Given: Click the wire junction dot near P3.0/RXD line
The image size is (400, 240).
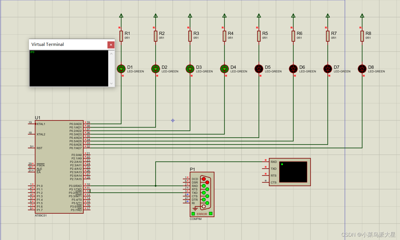Looking at the screenshot, I should tap(156, 186).
